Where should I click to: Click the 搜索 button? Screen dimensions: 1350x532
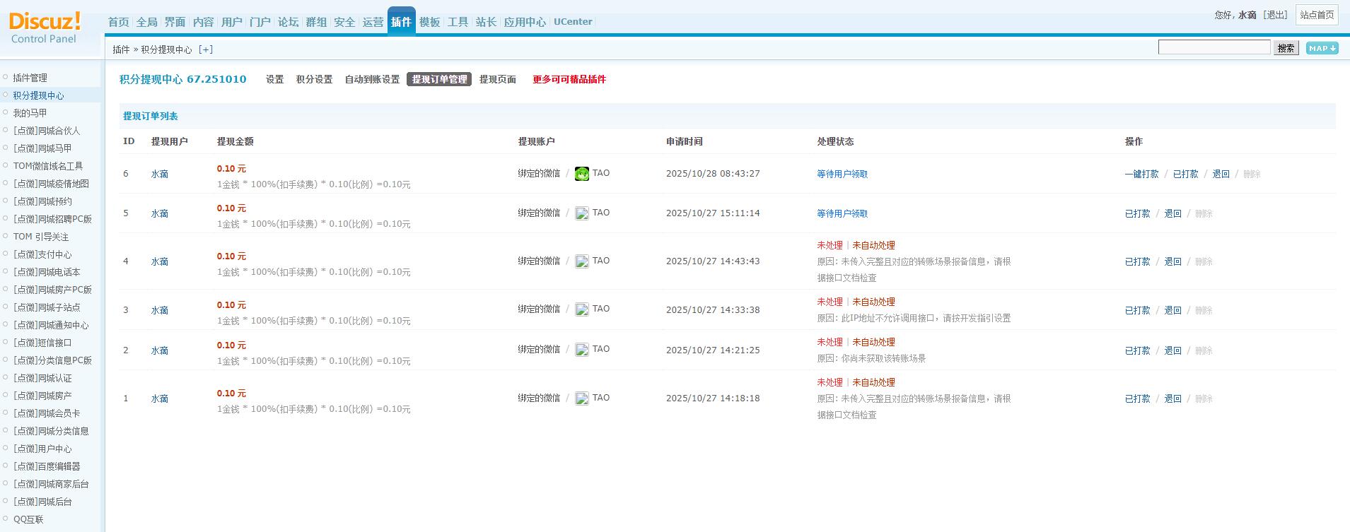point(1286,48)
